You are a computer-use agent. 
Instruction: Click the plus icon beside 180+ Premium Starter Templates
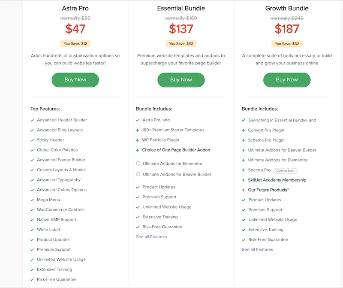pyautogui.click(x=138, y=130)
